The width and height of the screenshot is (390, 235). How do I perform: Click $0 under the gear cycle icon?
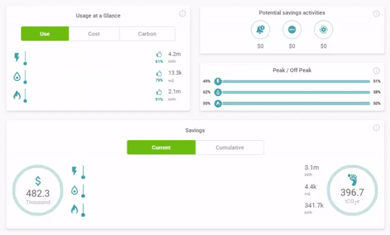coord(323,46)
